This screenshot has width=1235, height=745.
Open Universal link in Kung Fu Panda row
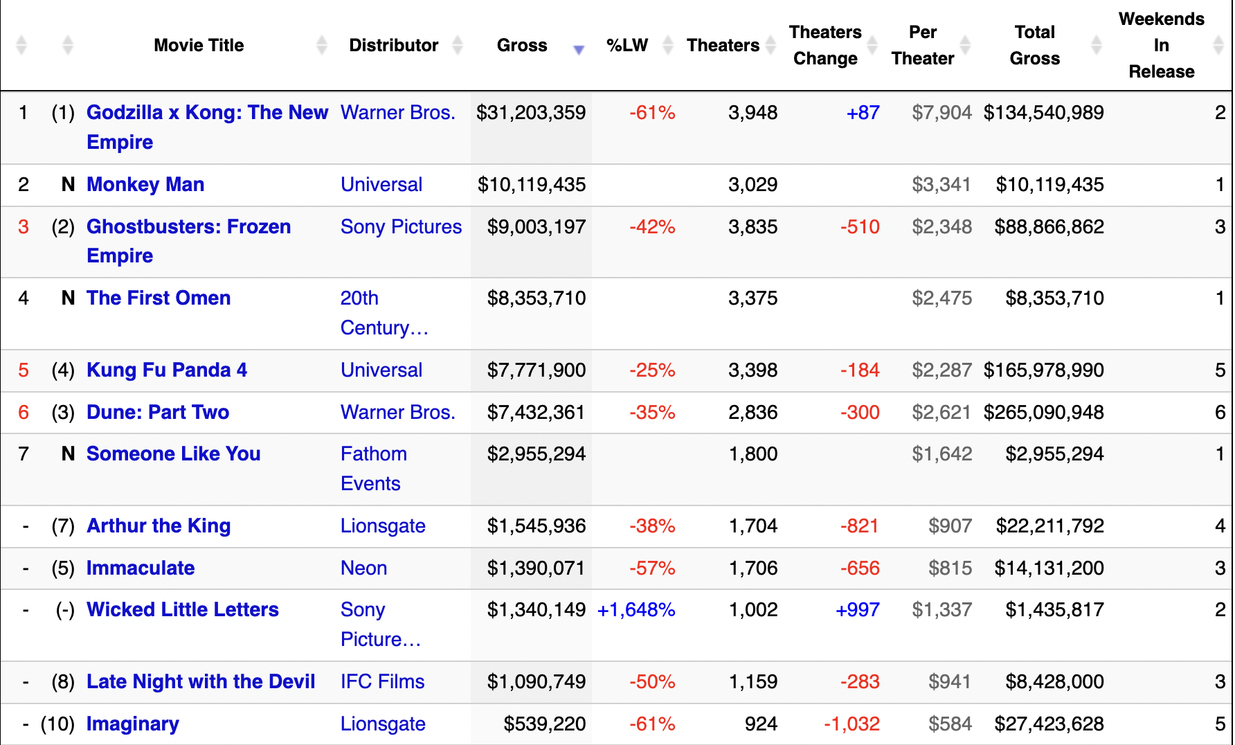pos(381,370)
